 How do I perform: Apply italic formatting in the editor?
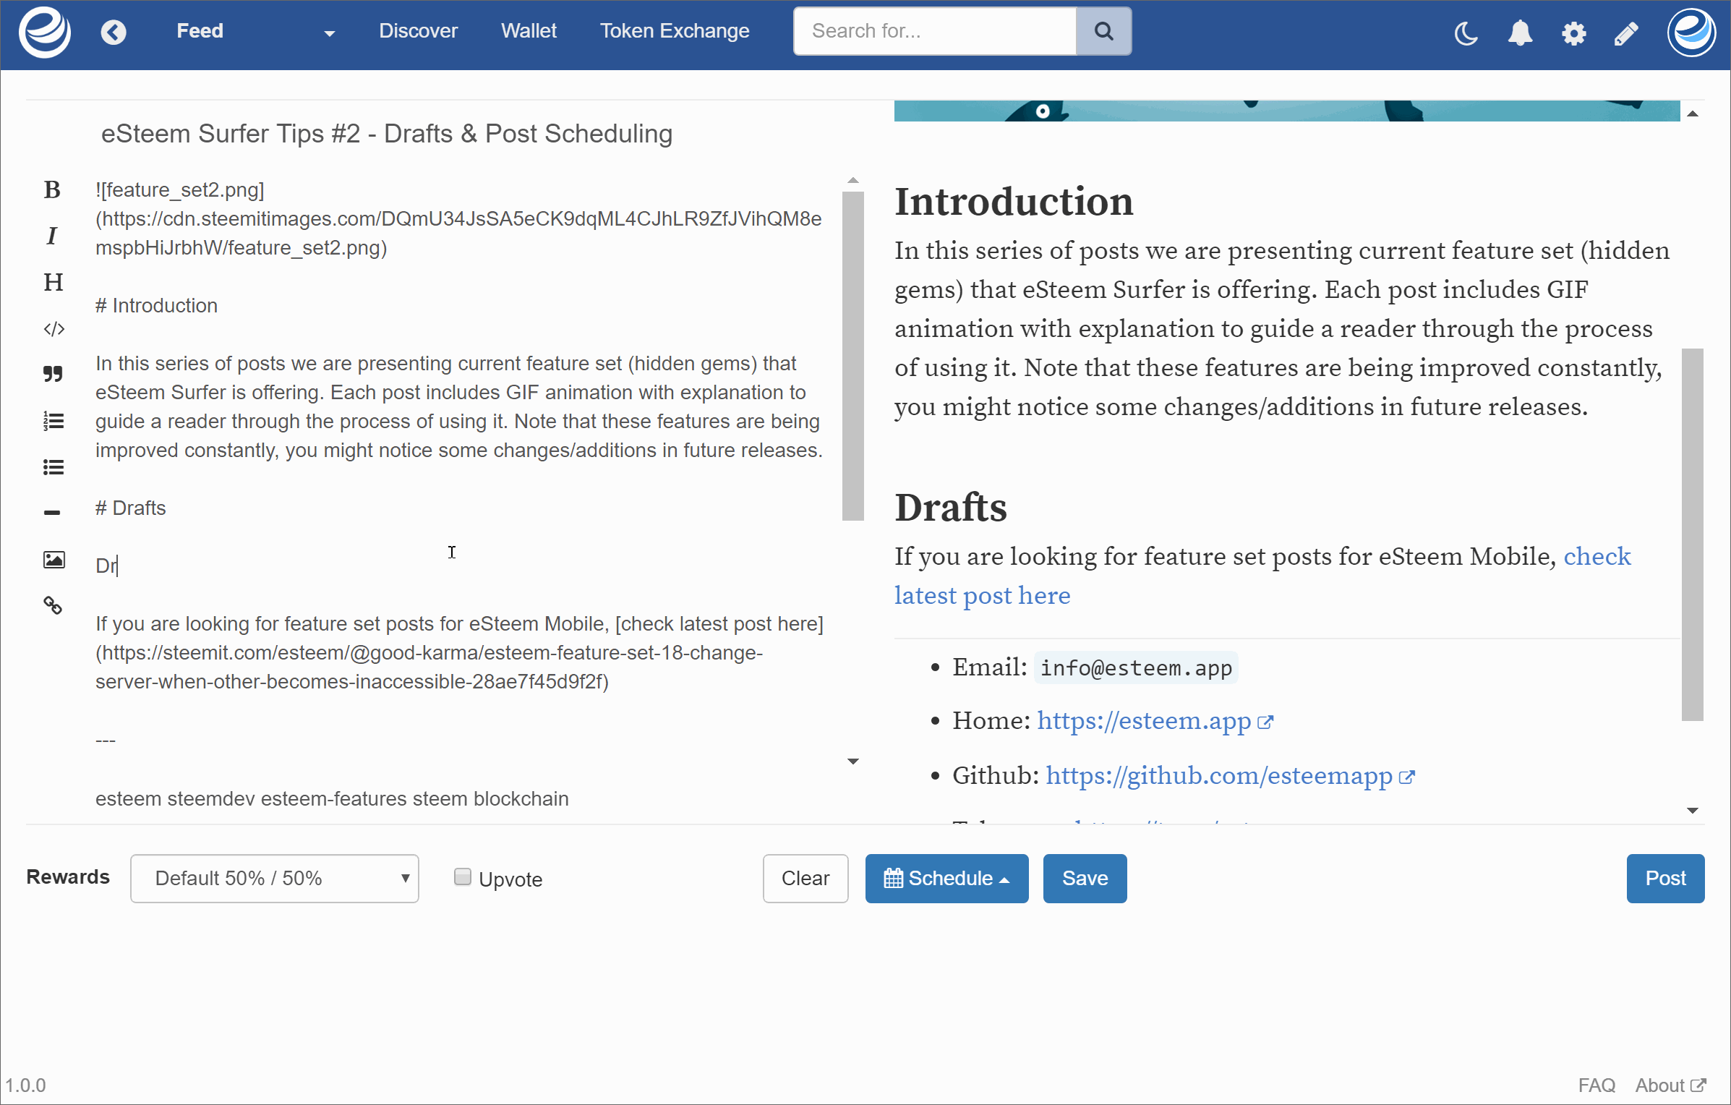coord(52,236)
